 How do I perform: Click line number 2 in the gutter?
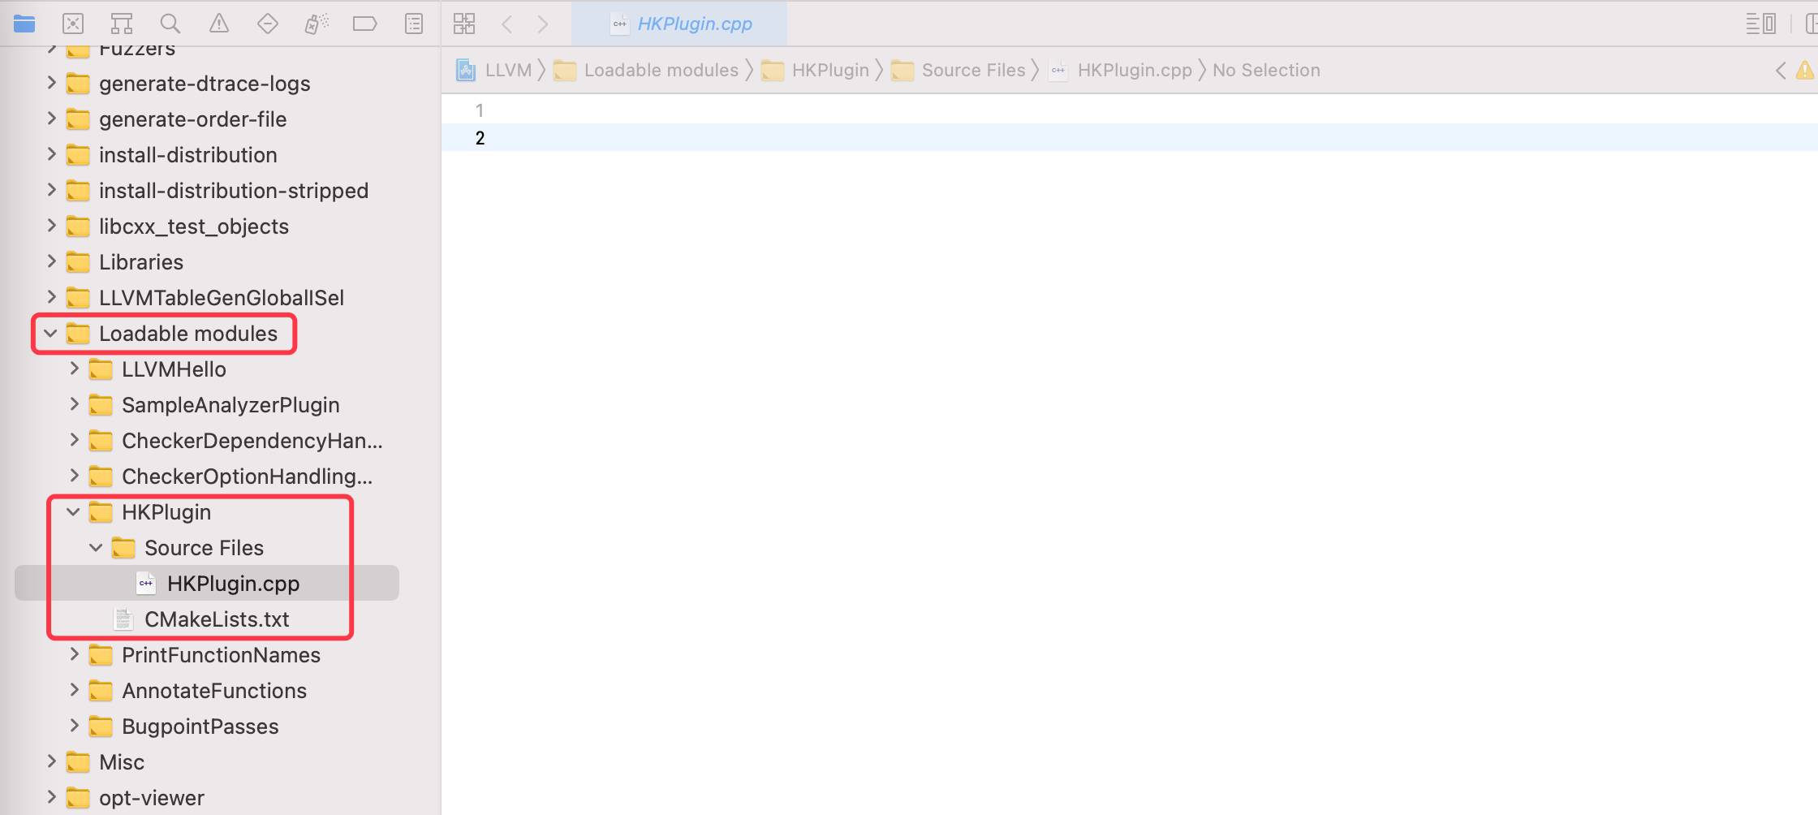click(480, 138)
